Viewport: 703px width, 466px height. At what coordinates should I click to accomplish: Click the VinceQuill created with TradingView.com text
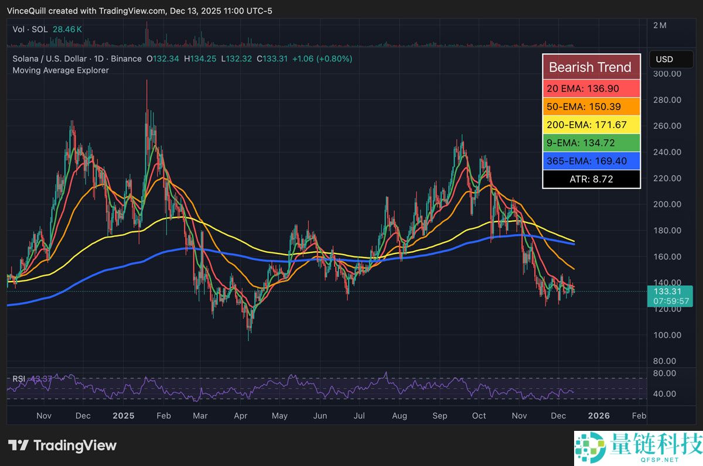[84, 11]
